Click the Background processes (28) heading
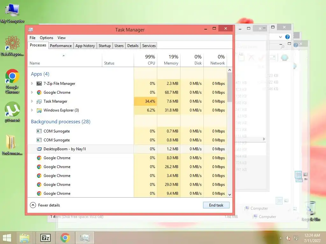The width and height of the screenshot is (326, 244). (60, 122)
